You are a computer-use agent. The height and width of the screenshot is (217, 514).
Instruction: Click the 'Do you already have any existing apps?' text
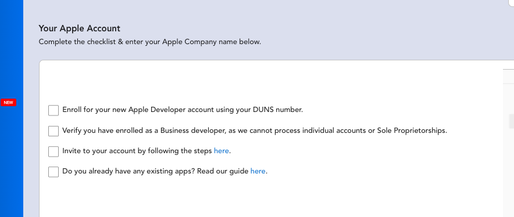[x=129, y=171]
